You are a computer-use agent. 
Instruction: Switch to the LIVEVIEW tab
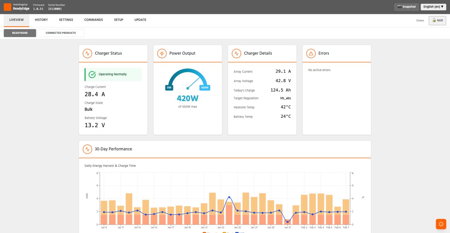click(x=16, y=20)
